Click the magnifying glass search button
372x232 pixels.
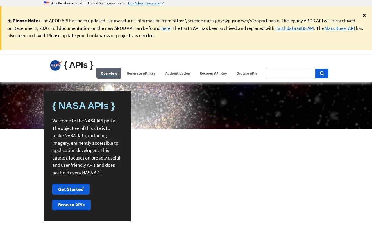click(x=322, y=73)
